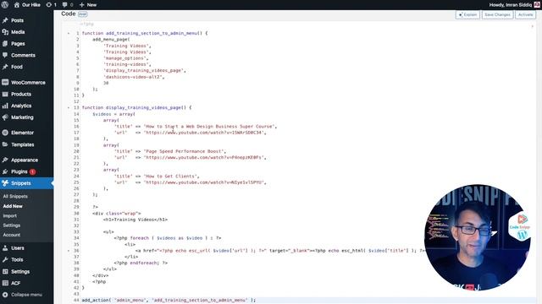This screenshot has height=304, width=542.
Task: Select the Add New submenu item
Action: pyautogui.click(x=13, y=206)
